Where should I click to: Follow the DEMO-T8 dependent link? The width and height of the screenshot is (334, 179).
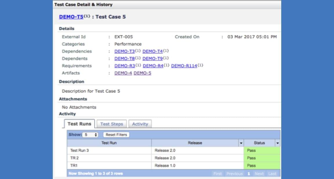coord(124,59)
